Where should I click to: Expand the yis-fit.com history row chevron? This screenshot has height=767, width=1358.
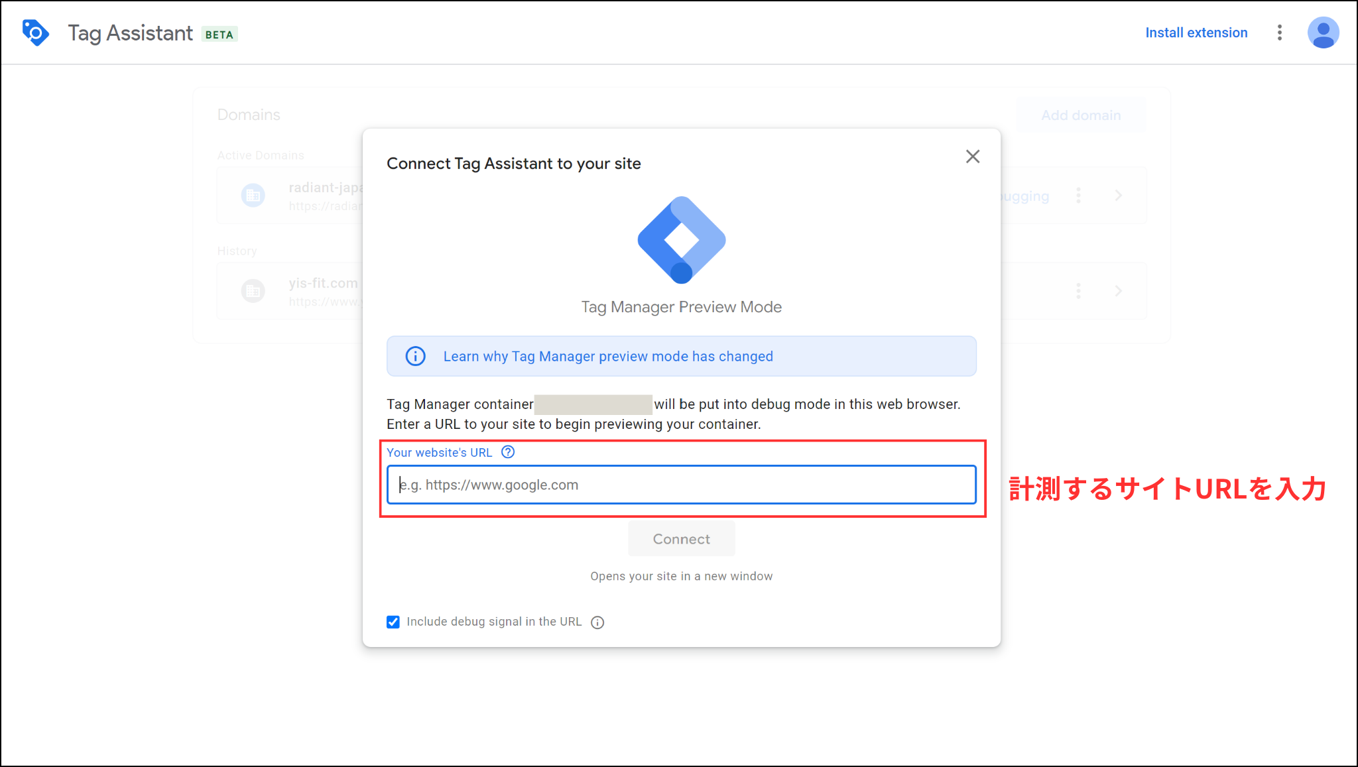coord(1119,291)
